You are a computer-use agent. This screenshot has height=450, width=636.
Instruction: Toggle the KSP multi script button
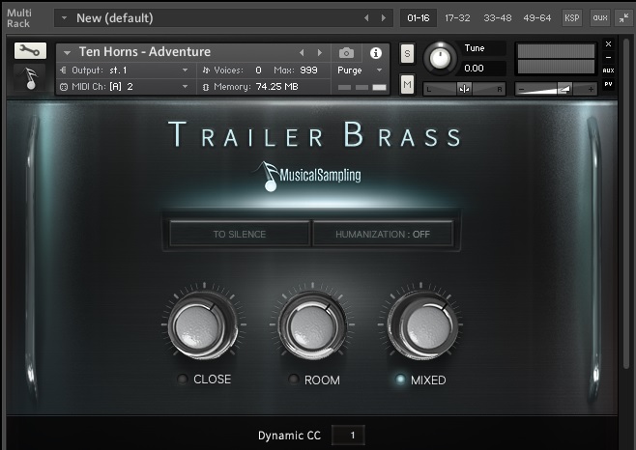(x=572, y=17)
